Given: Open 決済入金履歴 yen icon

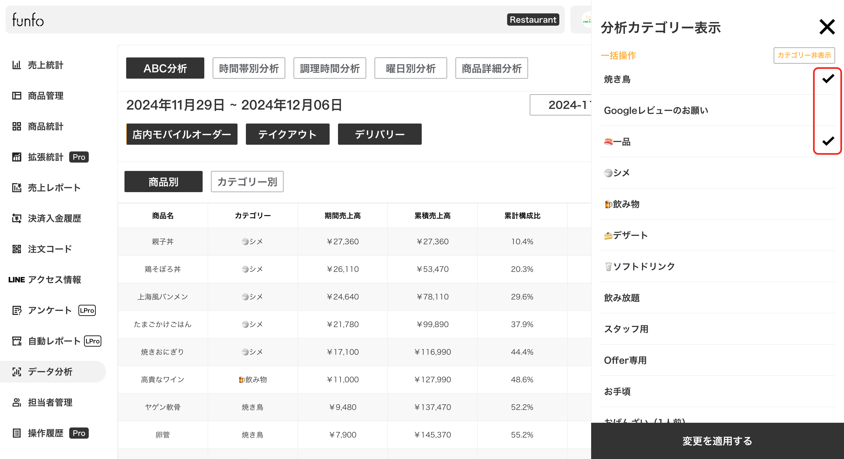Looking at the screenshot, I should point(16,218).
